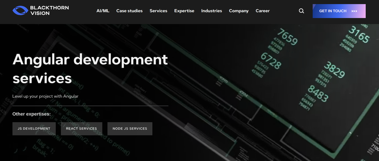Click the 'Other expertises:' label
Viewport: 379px width, 161px height.
click(32, 114)
